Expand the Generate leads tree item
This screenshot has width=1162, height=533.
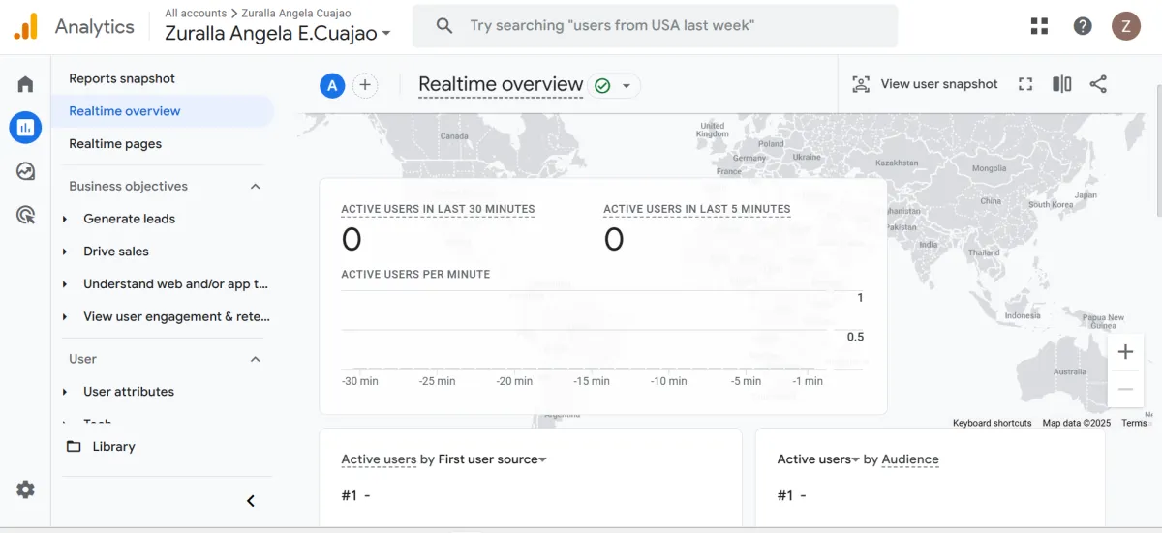click(x=65, y=219)
